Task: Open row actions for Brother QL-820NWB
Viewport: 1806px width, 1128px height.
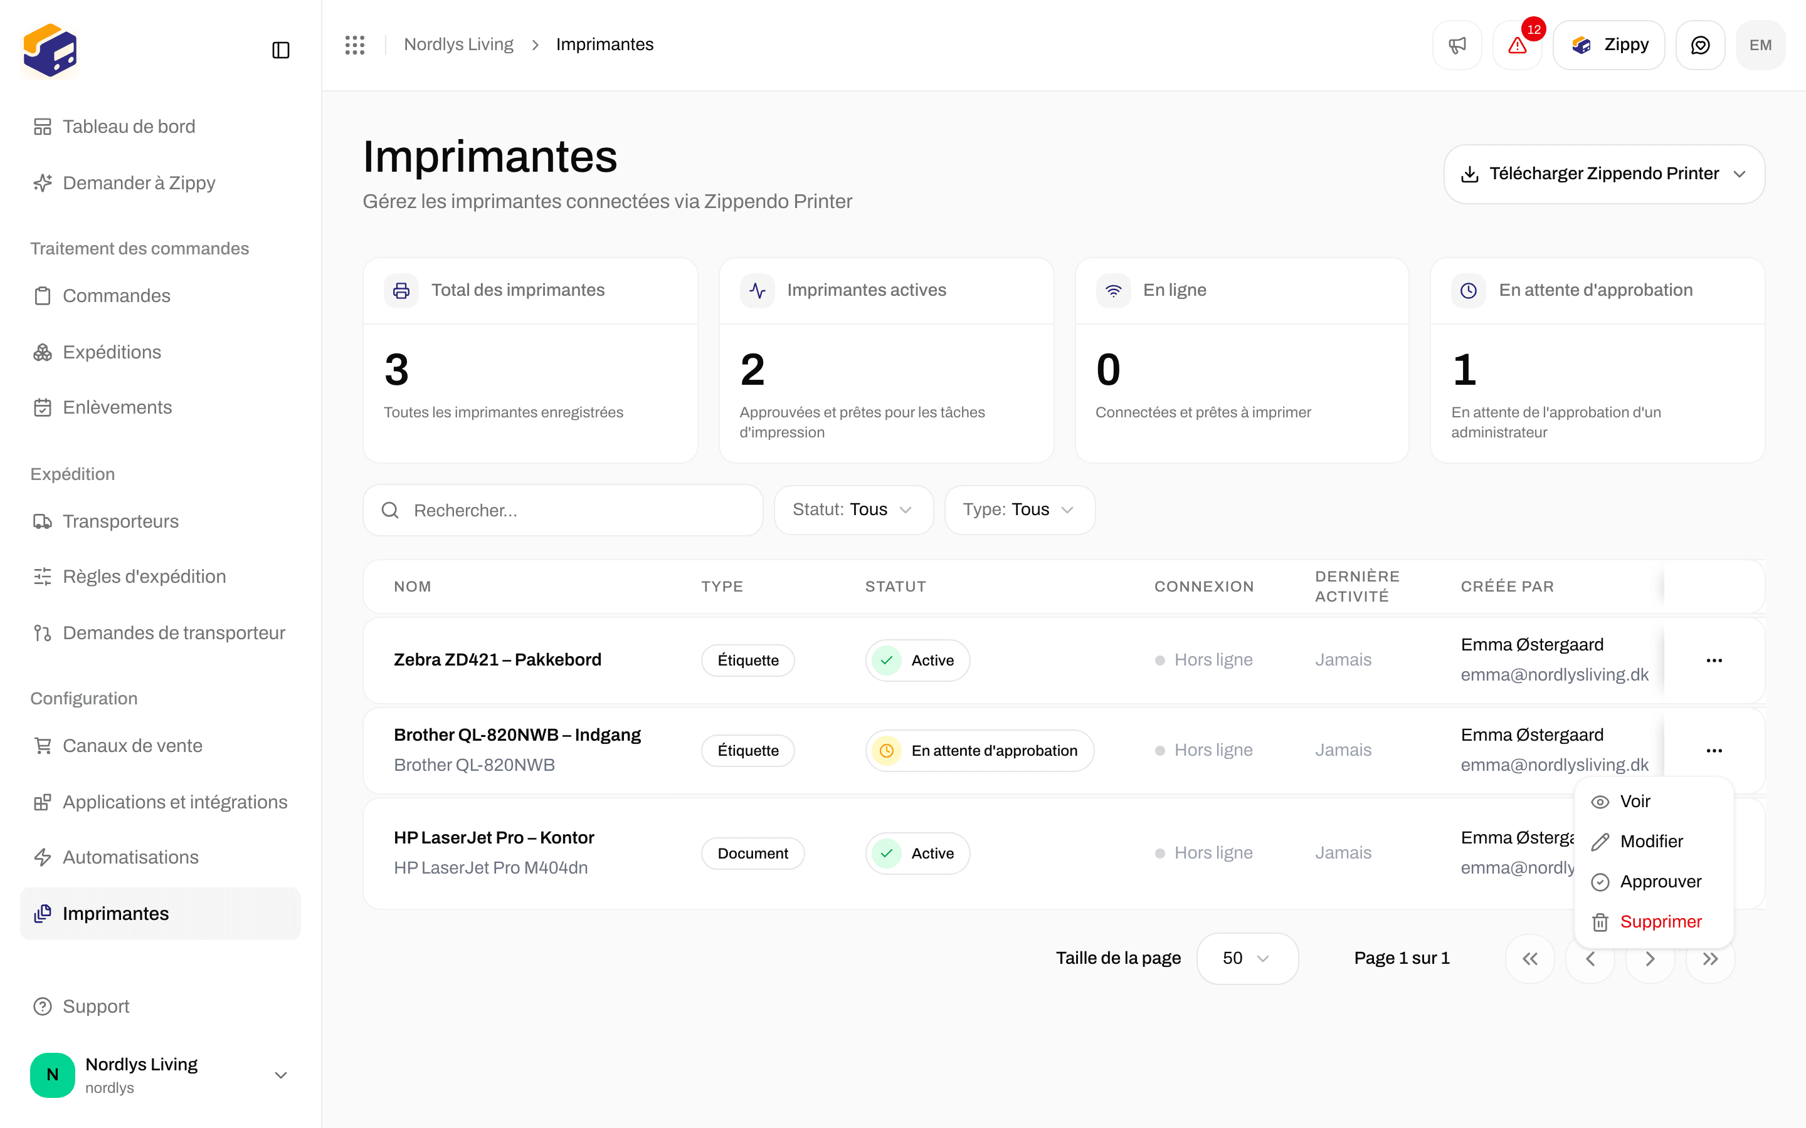Action: click(x=1714, y=751)
